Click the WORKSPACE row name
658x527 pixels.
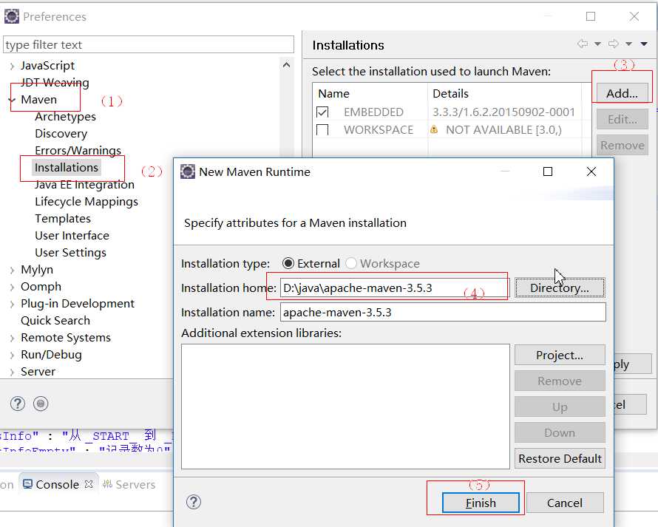click(x=379, y=129)
